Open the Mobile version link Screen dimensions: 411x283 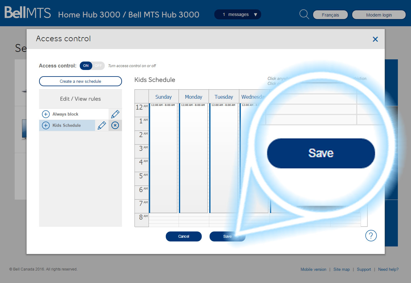[313, 270]
